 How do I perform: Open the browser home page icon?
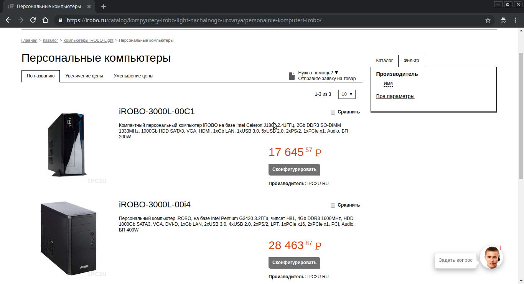click(x=45, y=20)
